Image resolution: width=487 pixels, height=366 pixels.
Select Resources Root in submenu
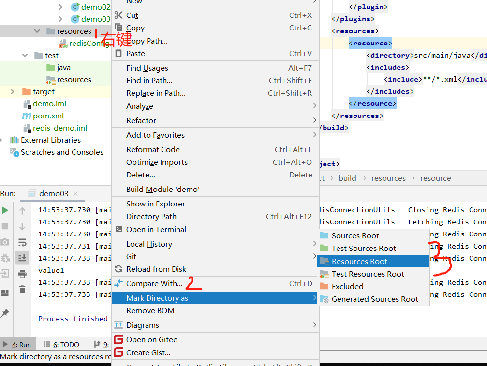[373, 262]
